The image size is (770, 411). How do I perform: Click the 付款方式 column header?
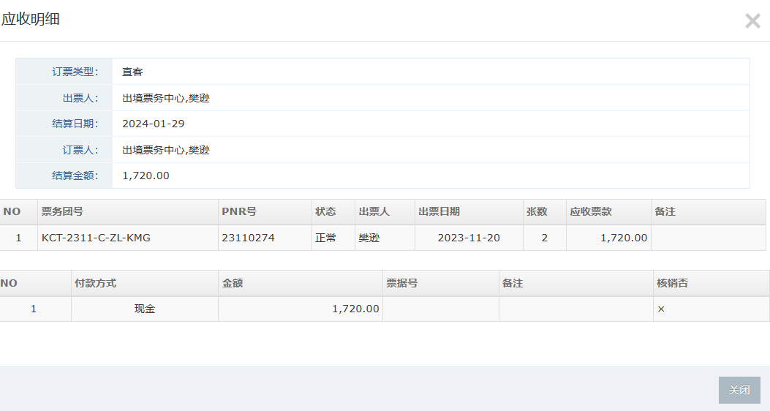[x=95, y=283]
